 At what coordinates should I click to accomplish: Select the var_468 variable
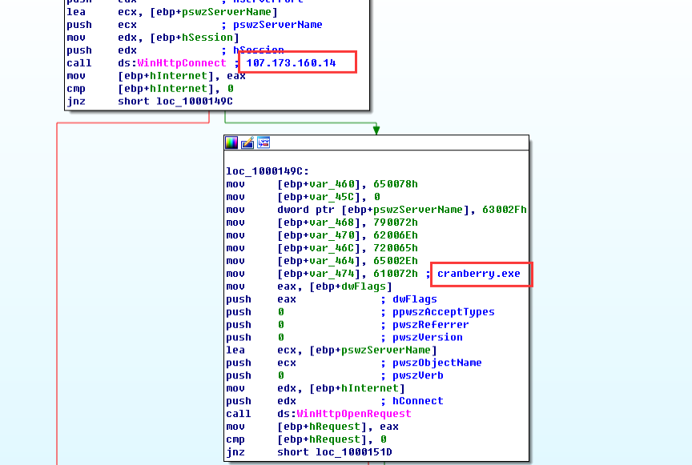(x=332, y=222)
